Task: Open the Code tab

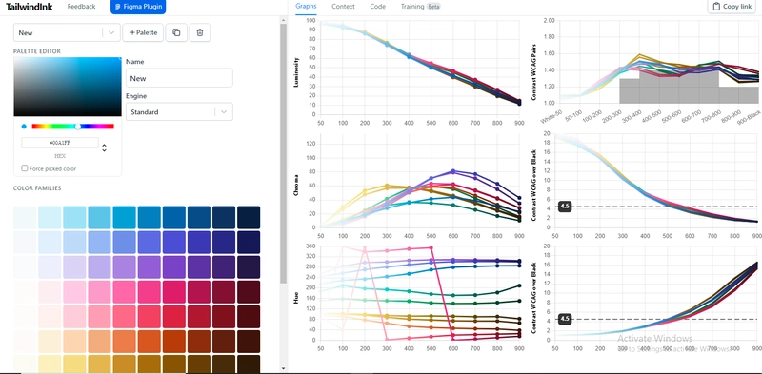Action: click(377, 7)
